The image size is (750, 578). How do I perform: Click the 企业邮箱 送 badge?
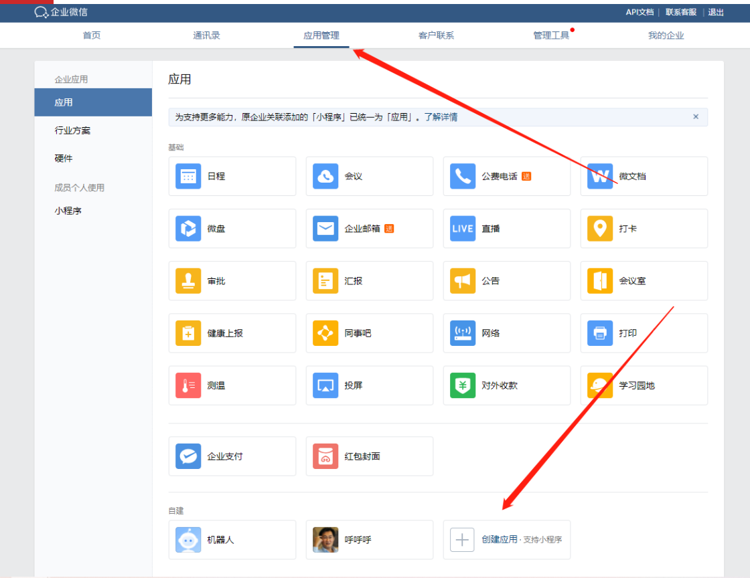[x=389, y=229]
